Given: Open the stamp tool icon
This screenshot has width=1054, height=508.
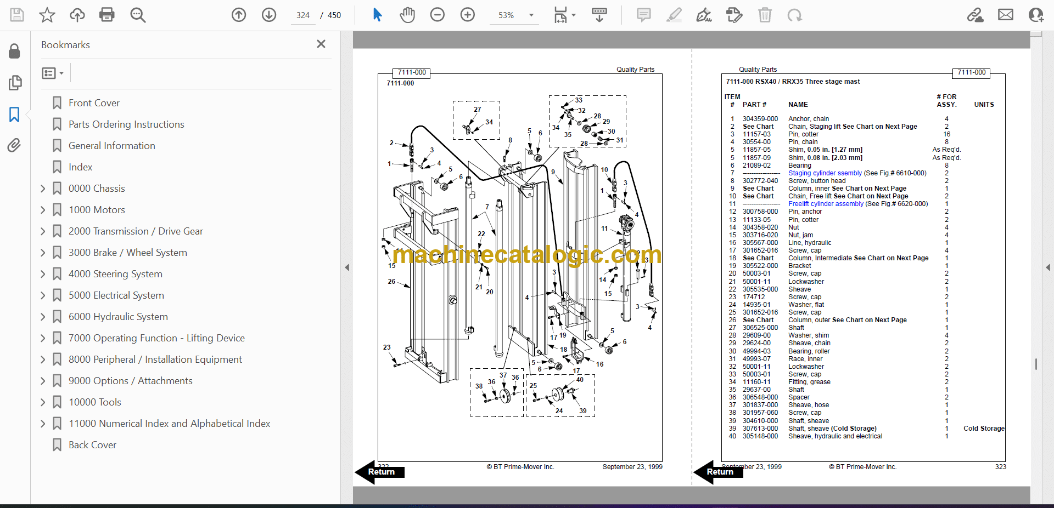Looking at the screenshot, I should pyautogui.click(x=734, y=15).
